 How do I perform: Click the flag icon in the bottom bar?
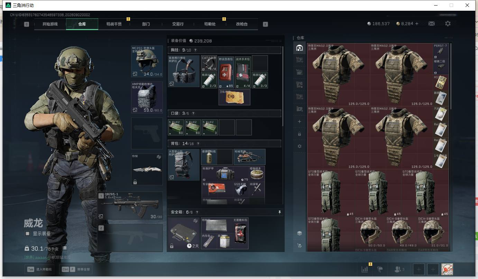click(x=380, y=269)
